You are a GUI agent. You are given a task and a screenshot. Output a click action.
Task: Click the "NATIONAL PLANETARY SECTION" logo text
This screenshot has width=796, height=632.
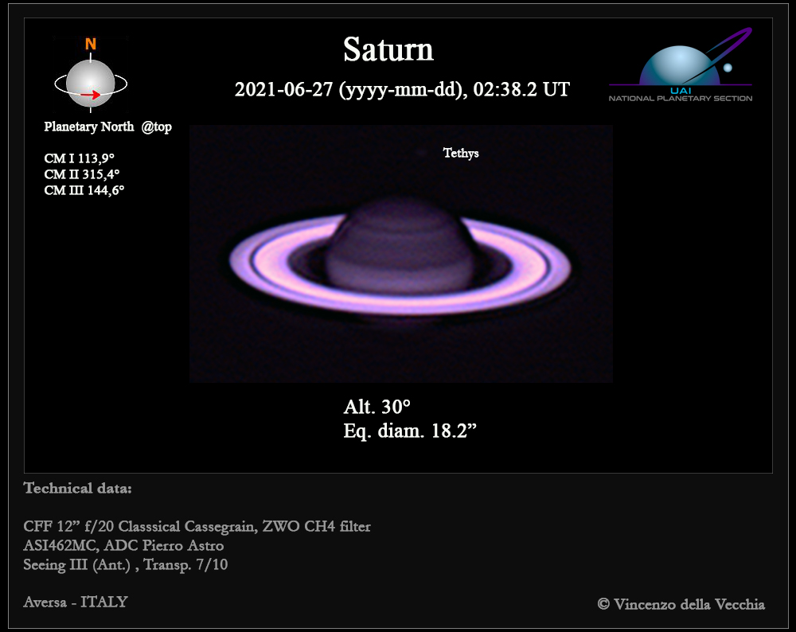(x=681, y=99)
